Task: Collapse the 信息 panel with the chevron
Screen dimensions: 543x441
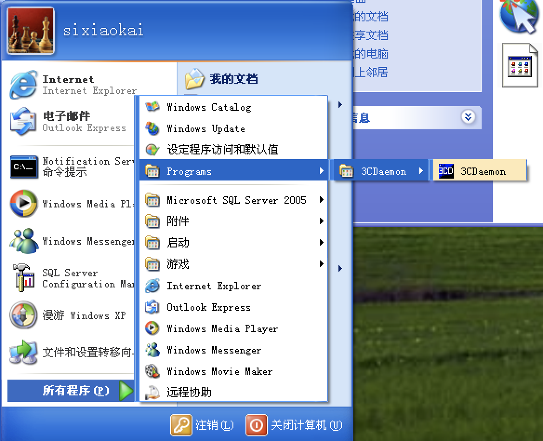Action: [x=468, y=118]
